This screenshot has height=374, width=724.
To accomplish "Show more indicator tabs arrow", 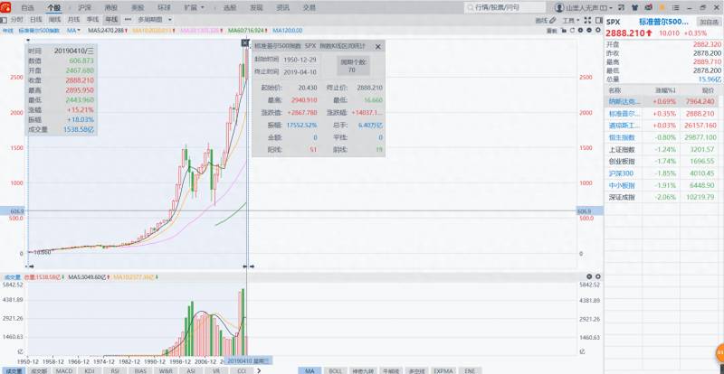I will pyautogui.click(x=259, y=370).
